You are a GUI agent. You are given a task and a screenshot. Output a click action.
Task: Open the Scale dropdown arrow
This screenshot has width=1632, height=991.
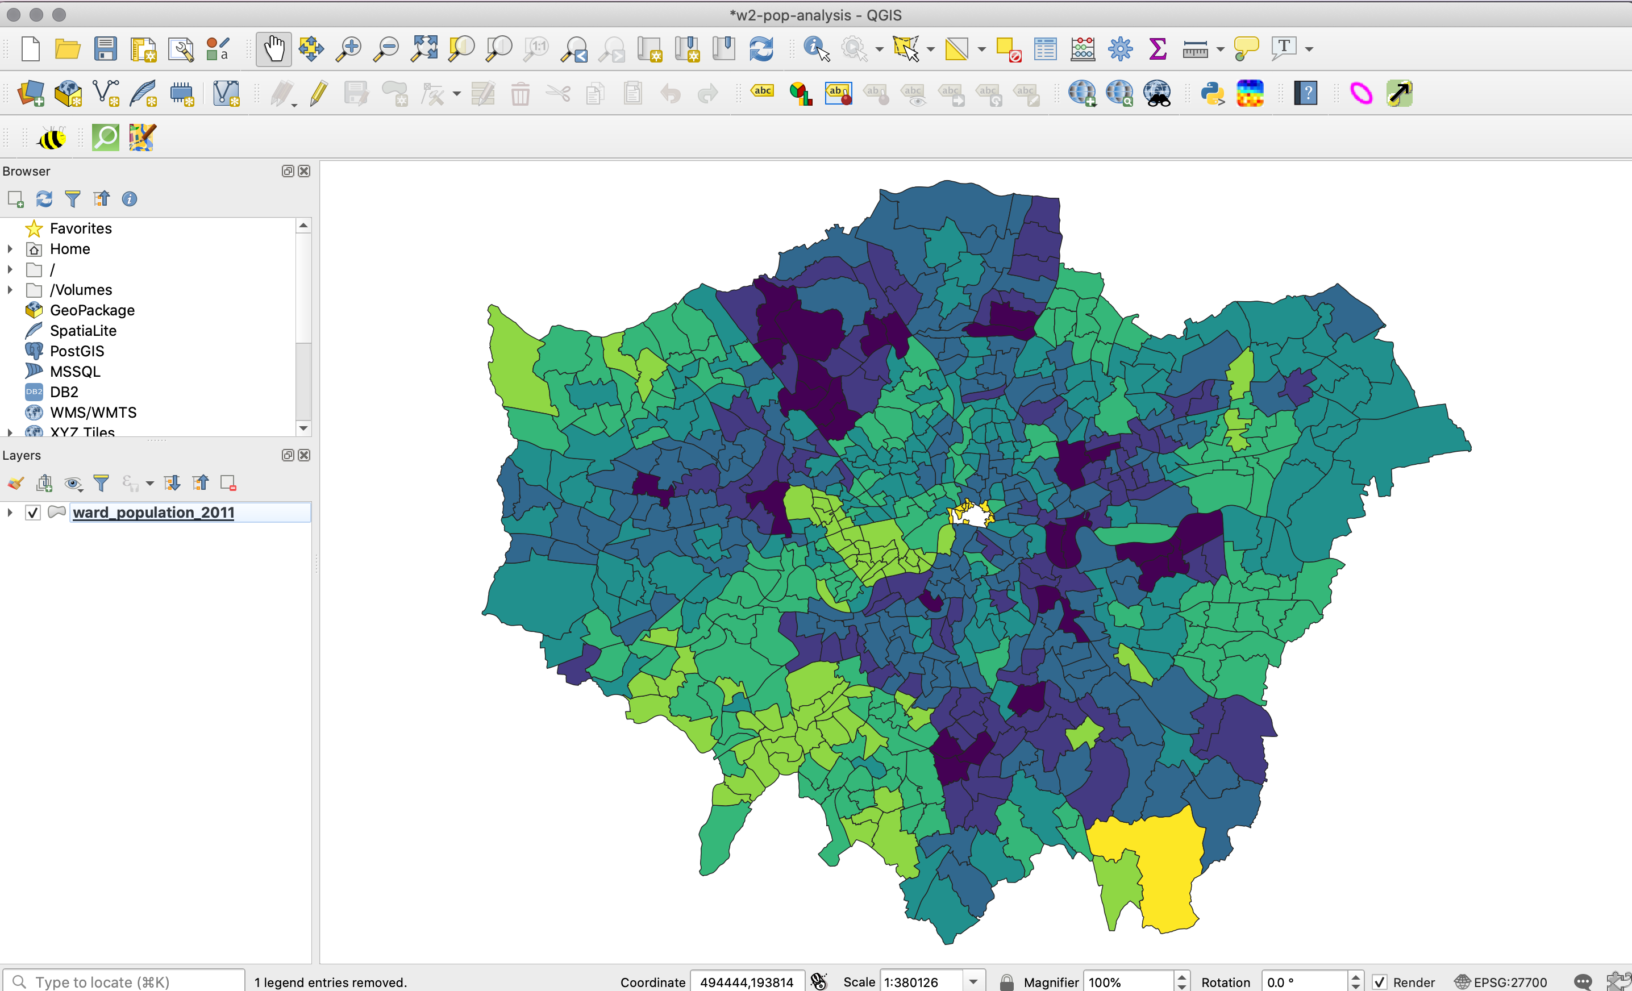pyautogui.click(x=973, y=982)
